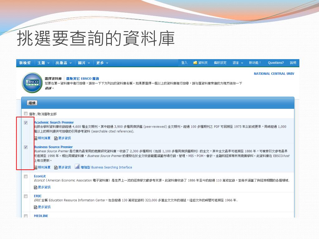Image resolution: width=319 pixels, height=239 pixels.
Task: Open the ERIC database link
Action: pyautogui.click(x=38, y=196)
